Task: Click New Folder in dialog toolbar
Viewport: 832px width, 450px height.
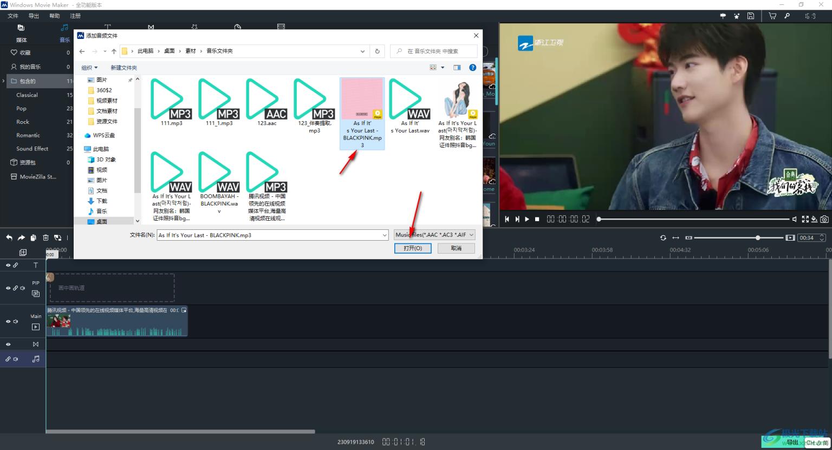Action: point(123,68)
